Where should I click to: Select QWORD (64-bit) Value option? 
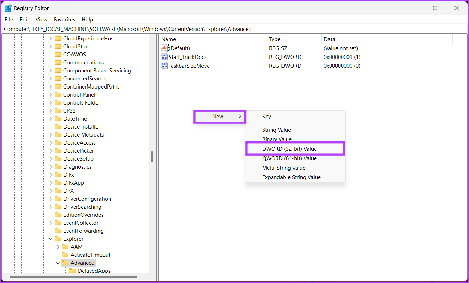pos(295,158)
